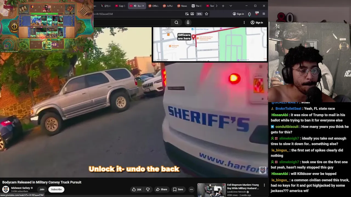Screen dimensions: 351x197
Task: Open a new tab with plus button
Action: point(223,6)
